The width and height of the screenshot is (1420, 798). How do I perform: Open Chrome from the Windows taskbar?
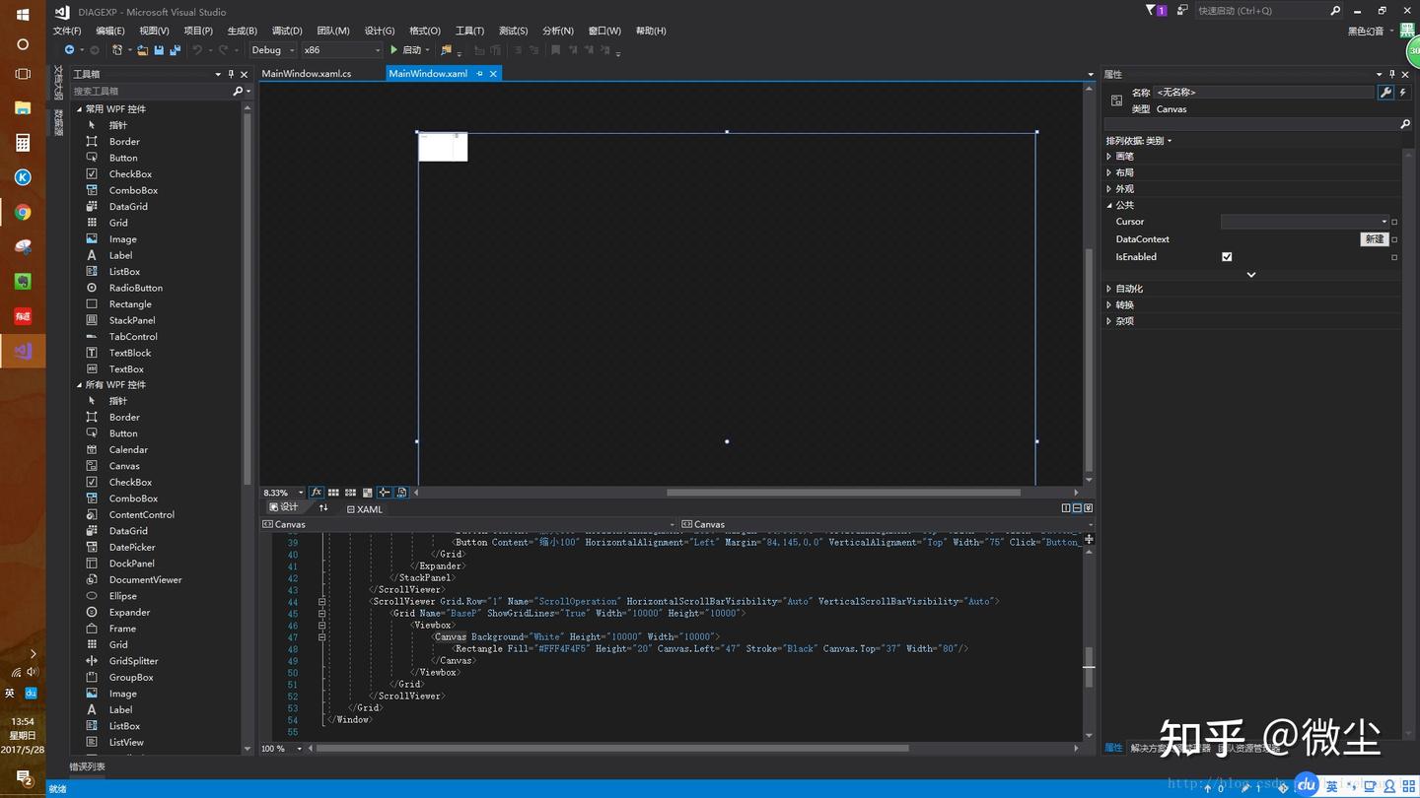(x=22, y=212)
